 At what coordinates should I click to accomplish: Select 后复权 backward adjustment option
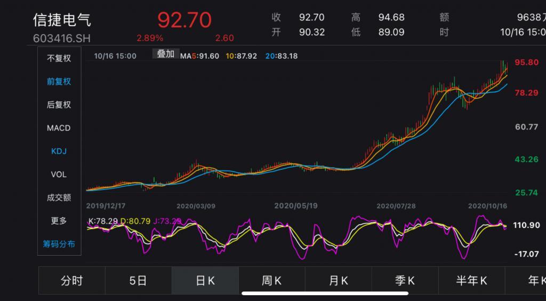pyautogui.click(x=59, y=105)
